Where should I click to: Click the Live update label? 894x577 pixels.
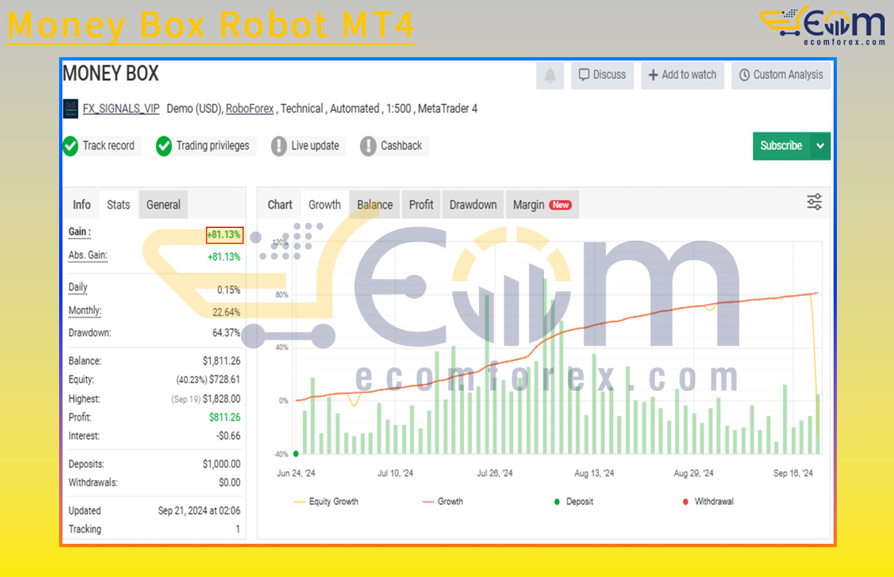click(315, 146)
